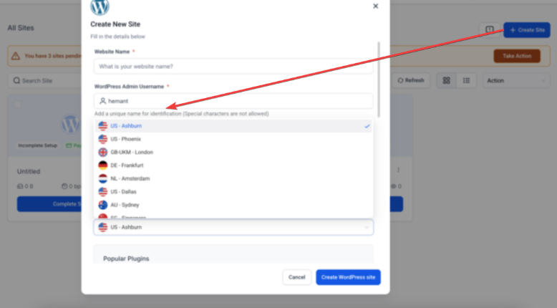
Task: Click the storage icon showing 0 B
Action: click(20, 186)
